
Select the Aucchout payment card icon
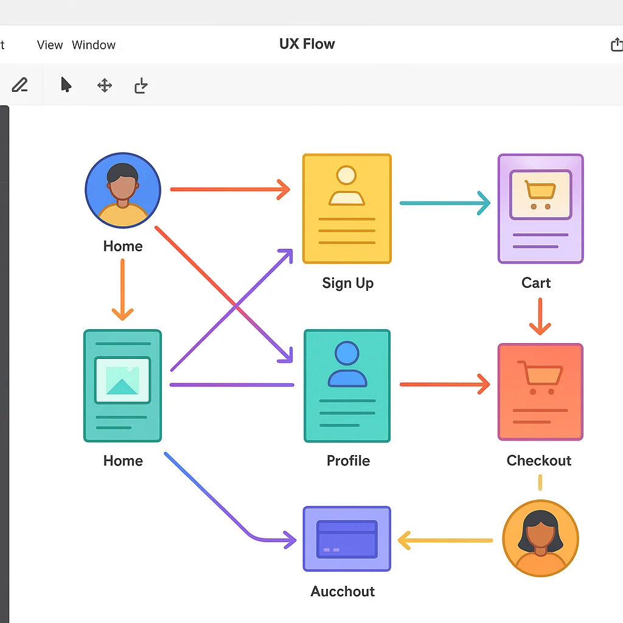(347, 538)
